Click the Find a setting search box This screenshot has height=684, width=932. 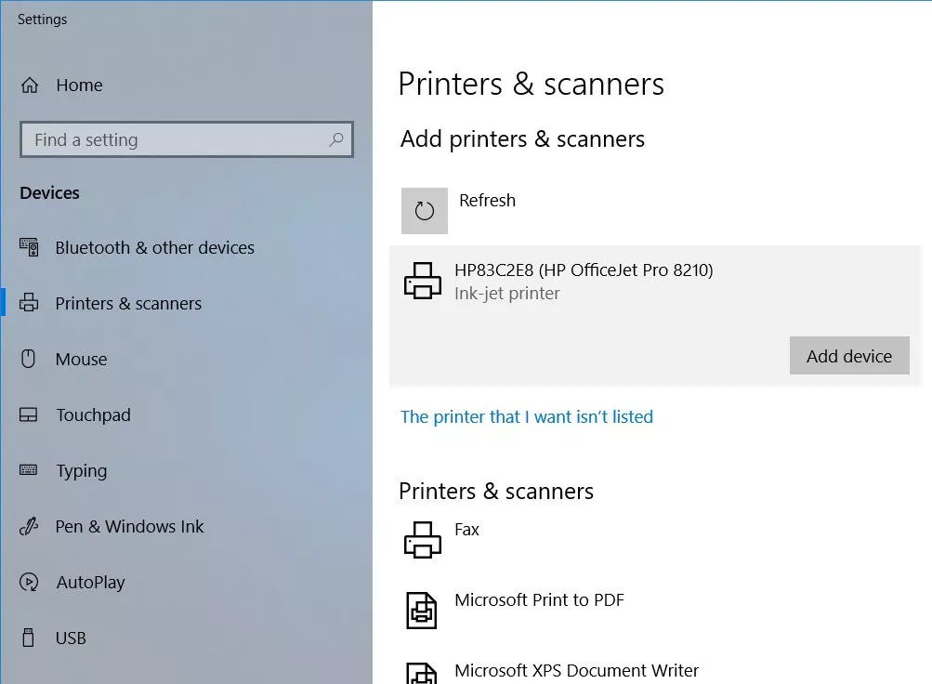[x=177, y=140]
